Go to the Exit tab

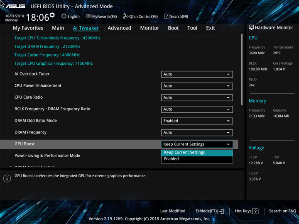click(211, 28)
